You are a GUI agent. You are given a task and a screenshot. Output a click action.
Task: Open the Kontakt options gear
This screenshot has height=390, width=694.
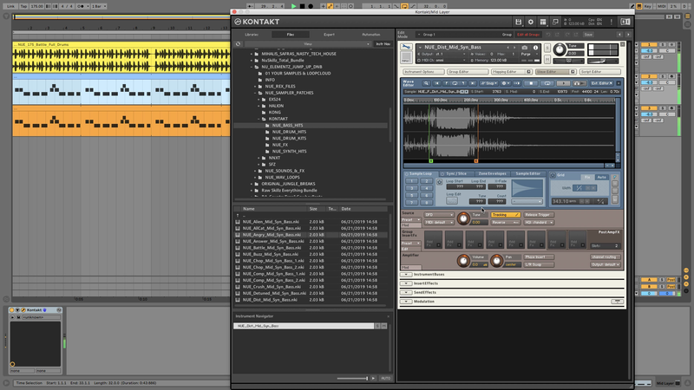531,22
